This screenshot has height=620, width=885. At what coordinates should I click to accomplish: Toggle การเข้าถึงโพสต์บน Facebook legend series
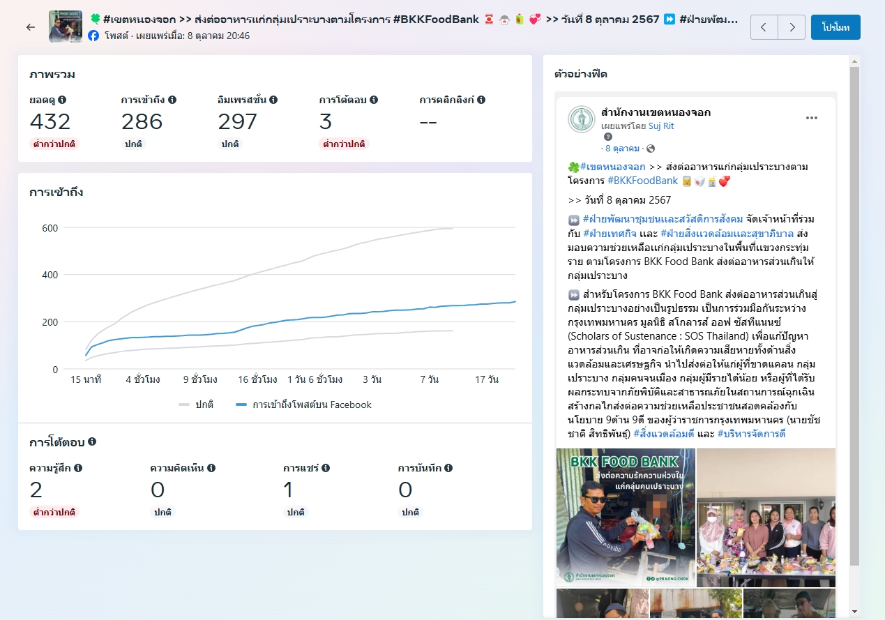pyautogui.click(x=304, y=404)
